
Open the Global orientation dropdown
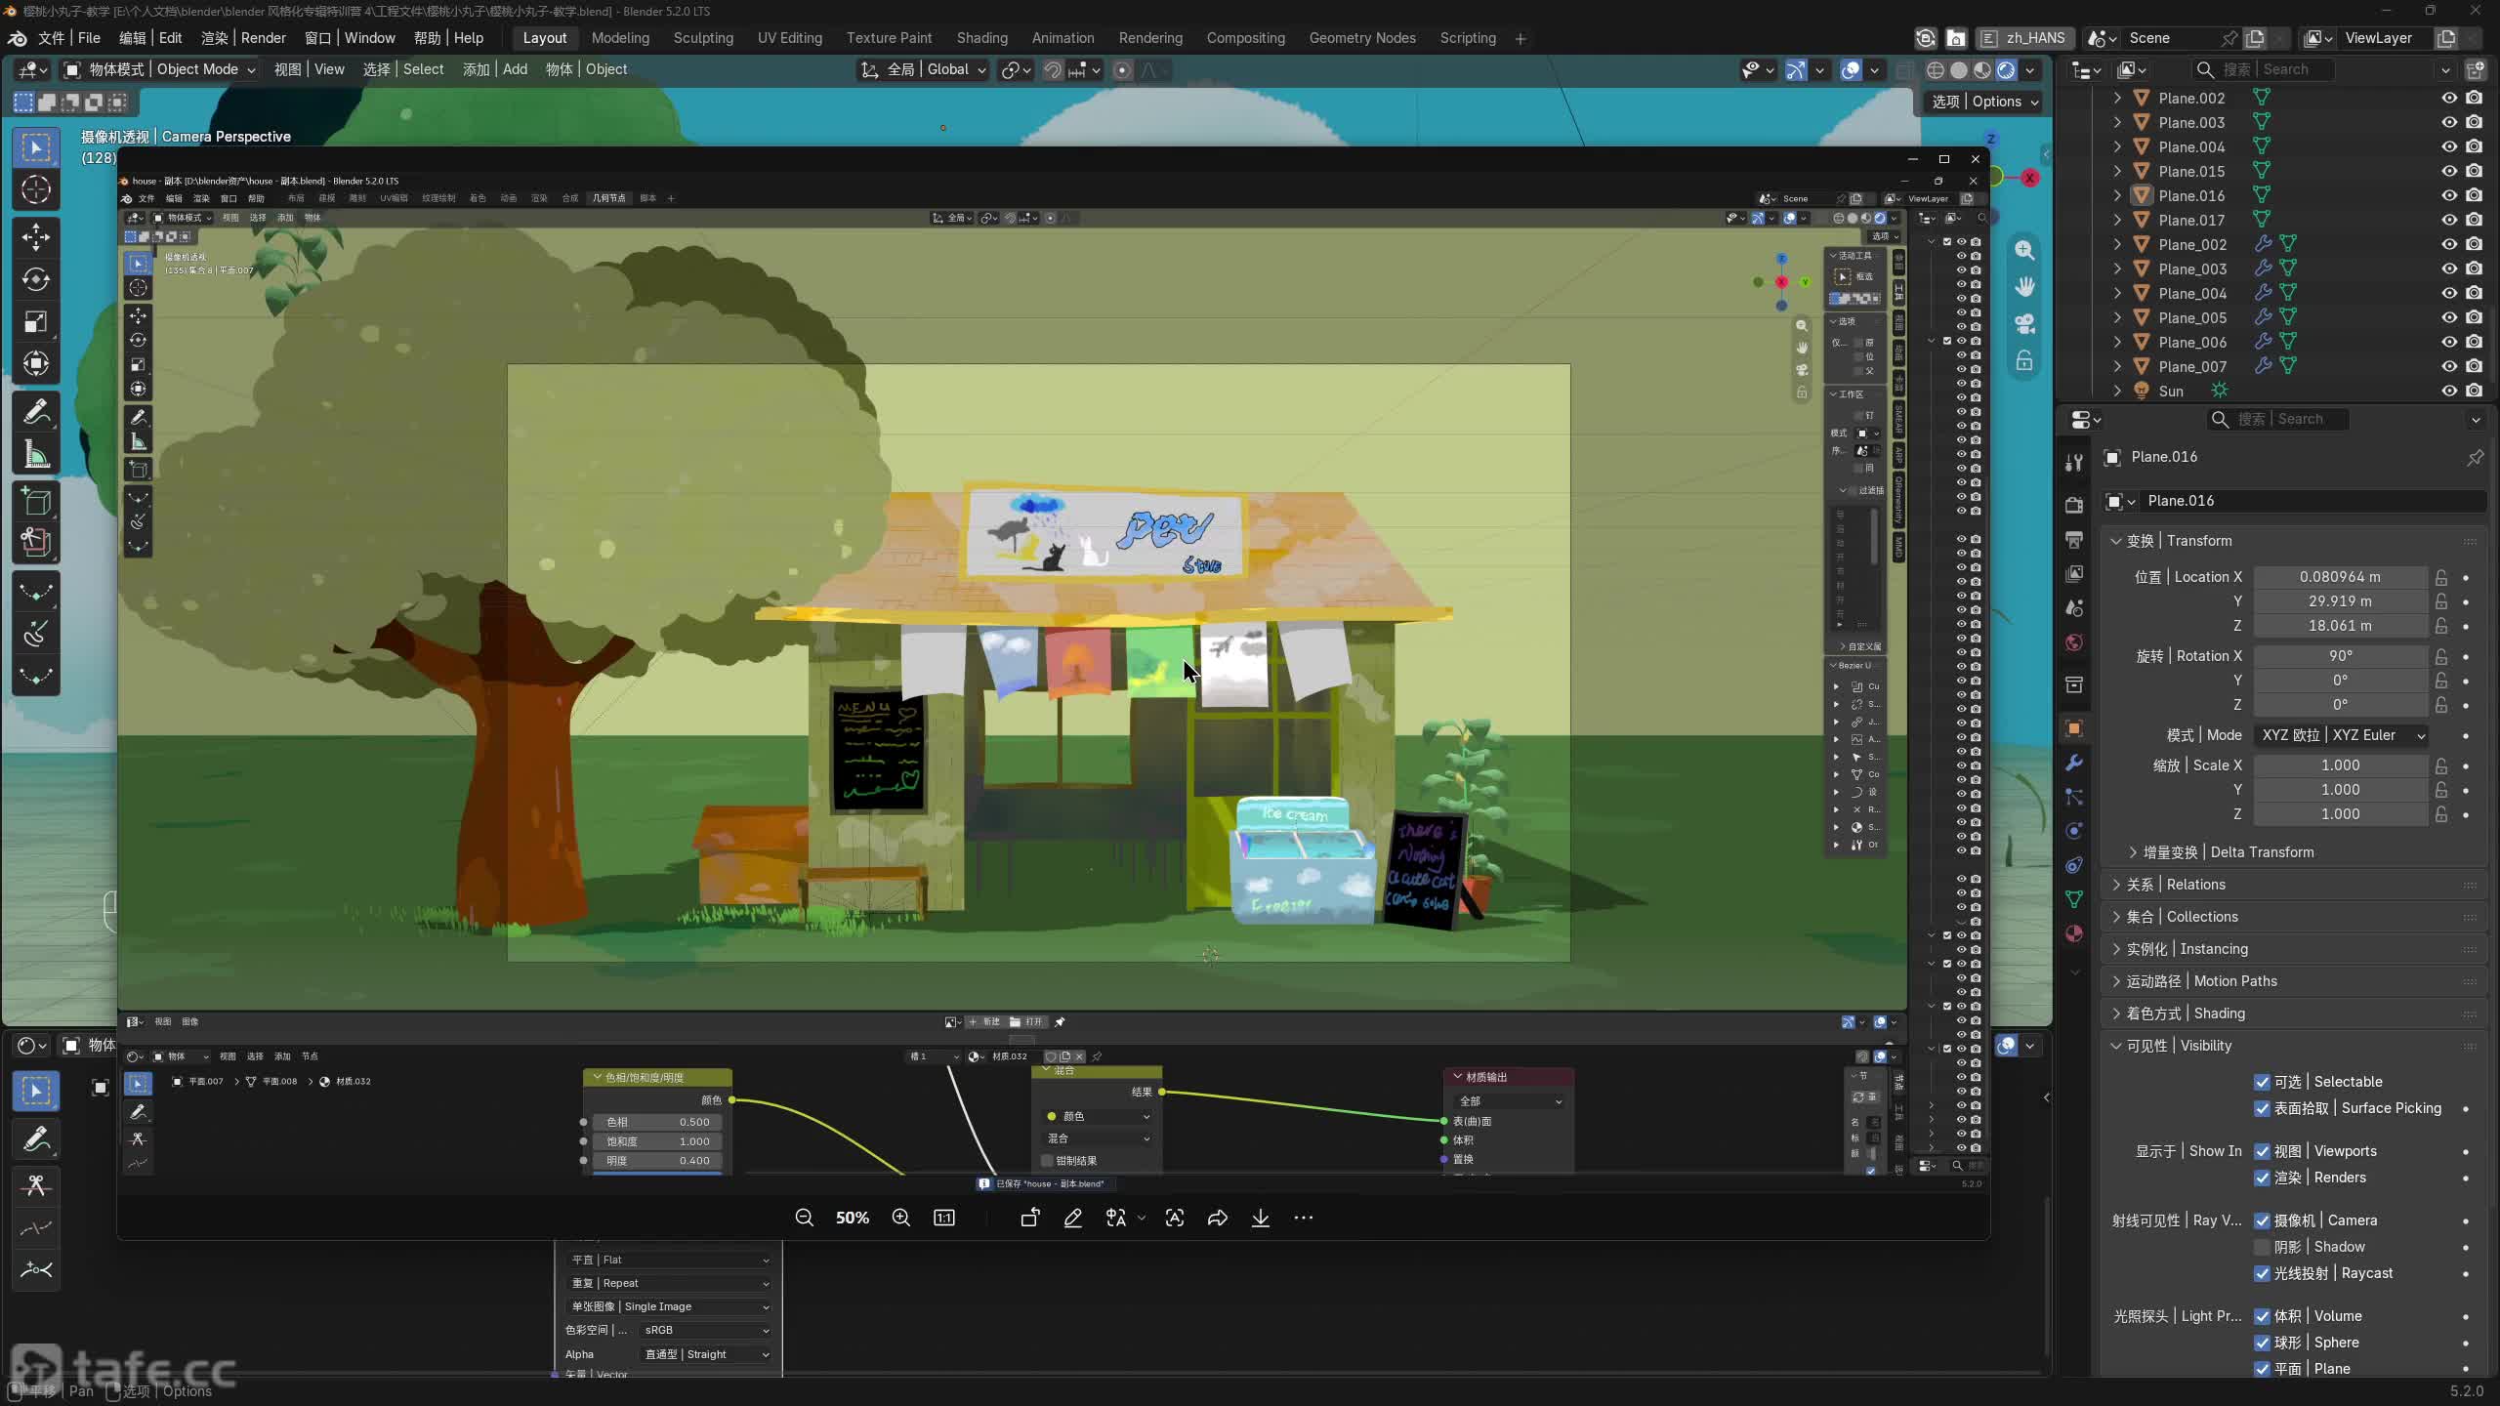[924, 69]
